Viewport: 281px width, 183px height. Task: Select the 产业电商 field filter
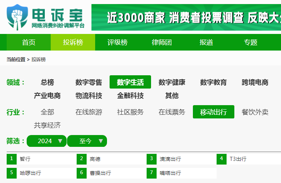[x=47, y=96]
